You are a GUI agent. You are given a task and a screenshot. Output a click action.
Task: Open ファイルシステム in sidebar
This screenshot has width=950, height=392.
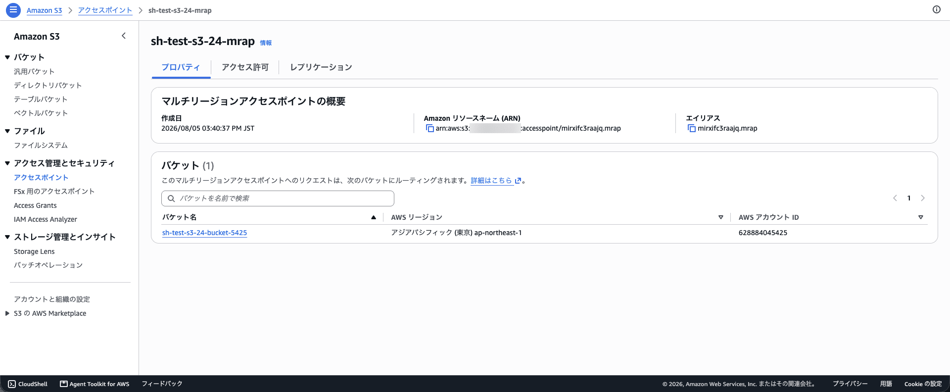pyautogui.click(x=41, y=146)
